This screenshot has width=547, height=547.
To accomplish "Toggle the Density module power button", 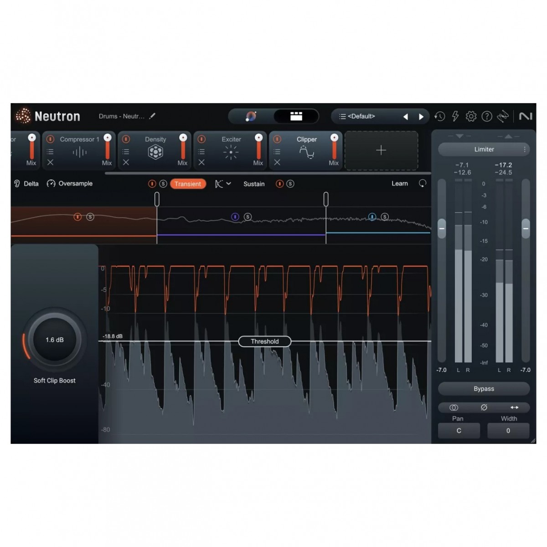I will pyautogui.click(x=126, y=139).
